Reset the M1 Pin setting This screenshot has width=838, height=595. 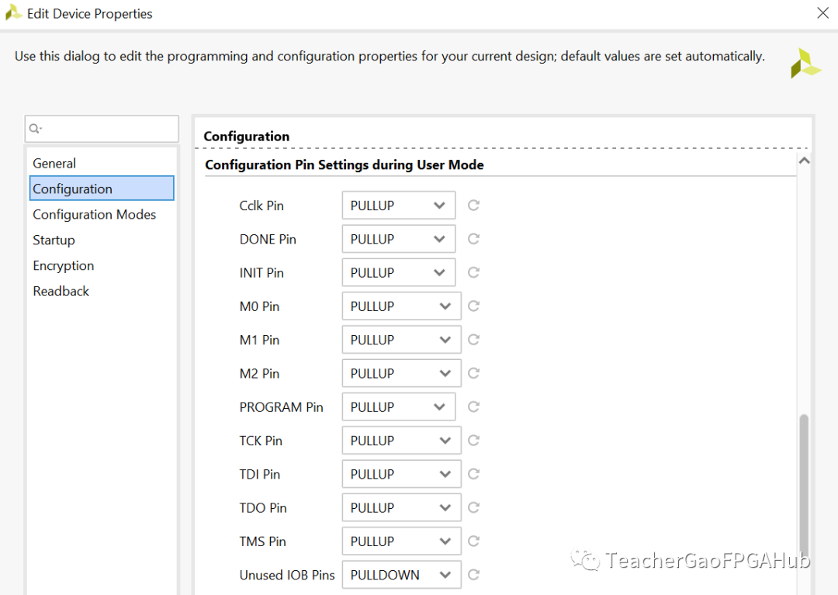473,340
